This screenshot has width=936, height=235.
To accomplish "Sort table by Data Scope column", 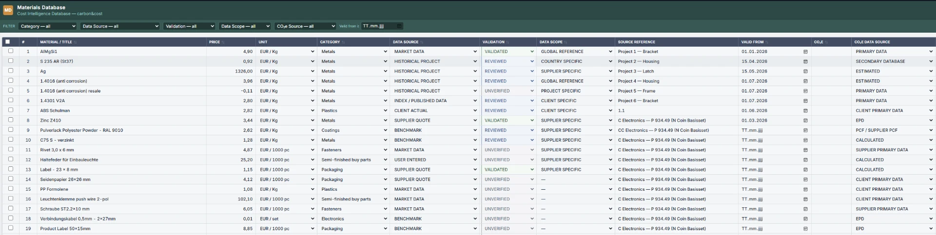I will click(x=565, y=42).
